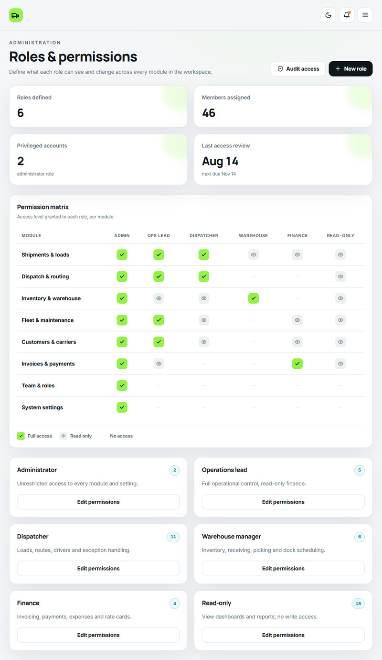The width and height of the screenshot is (382, 660).
Task: Click Dispatcher eye for Inventory & warehouse
Action: 204,298
